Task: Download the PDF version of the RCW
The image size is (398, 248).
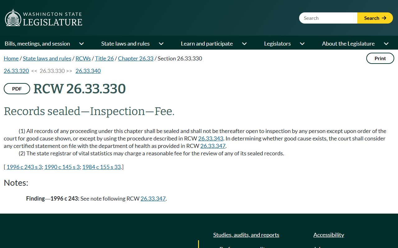Action: point(17,89)
